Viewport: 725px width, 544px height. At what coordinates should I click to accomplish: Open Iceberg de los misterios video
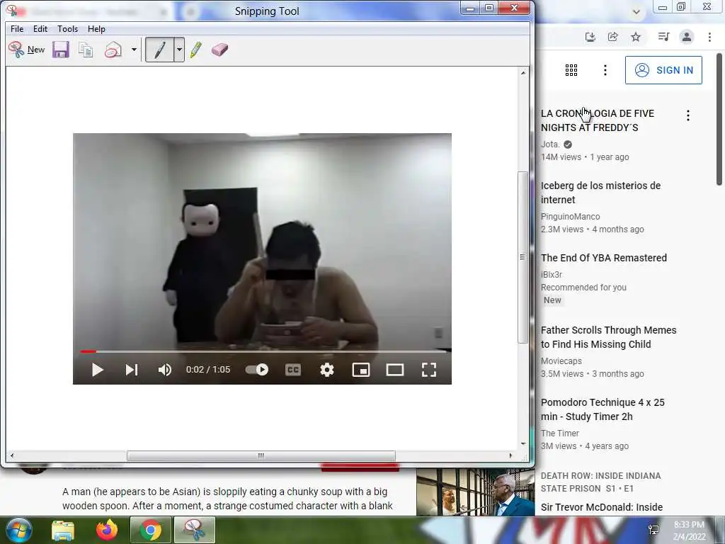click(x=600, y=193)
